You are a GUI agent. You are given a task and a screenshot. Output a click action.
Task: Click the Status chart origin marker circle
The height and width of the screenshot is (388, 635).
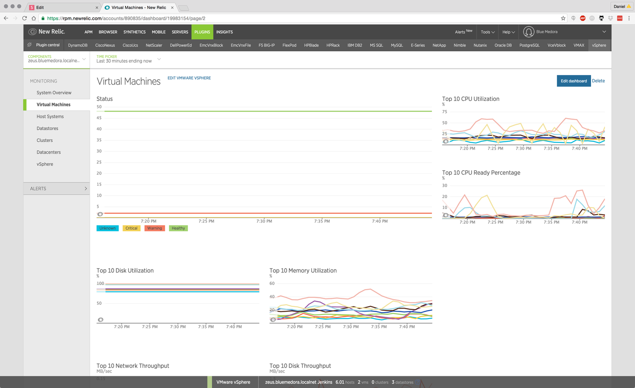(x=100, y=214)
